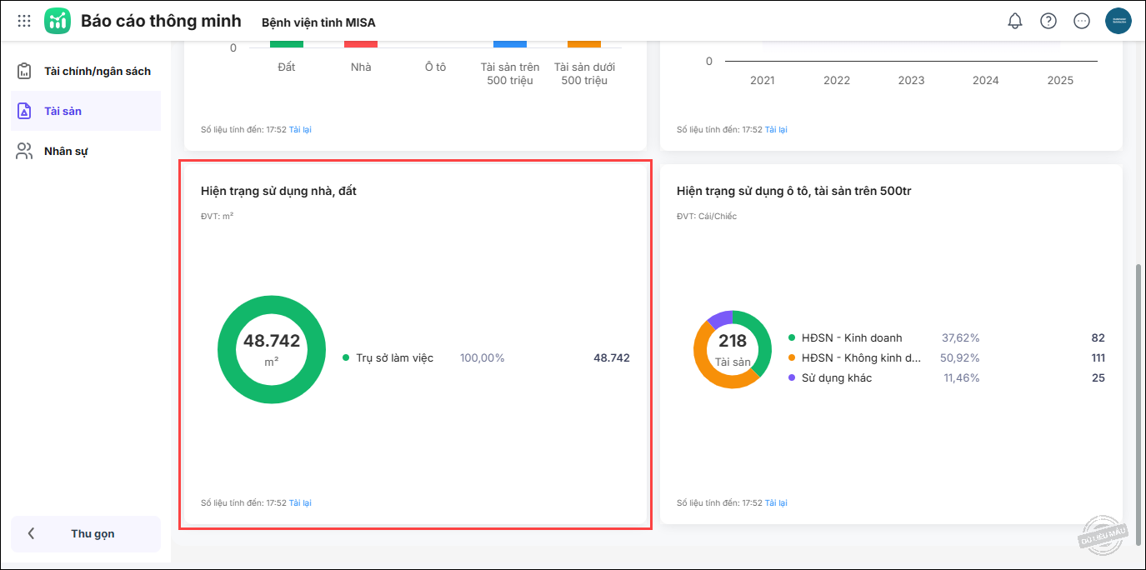Click Tải lại under nhà, đất chart
Viewport: 1146px width, 570px height.
300,503
